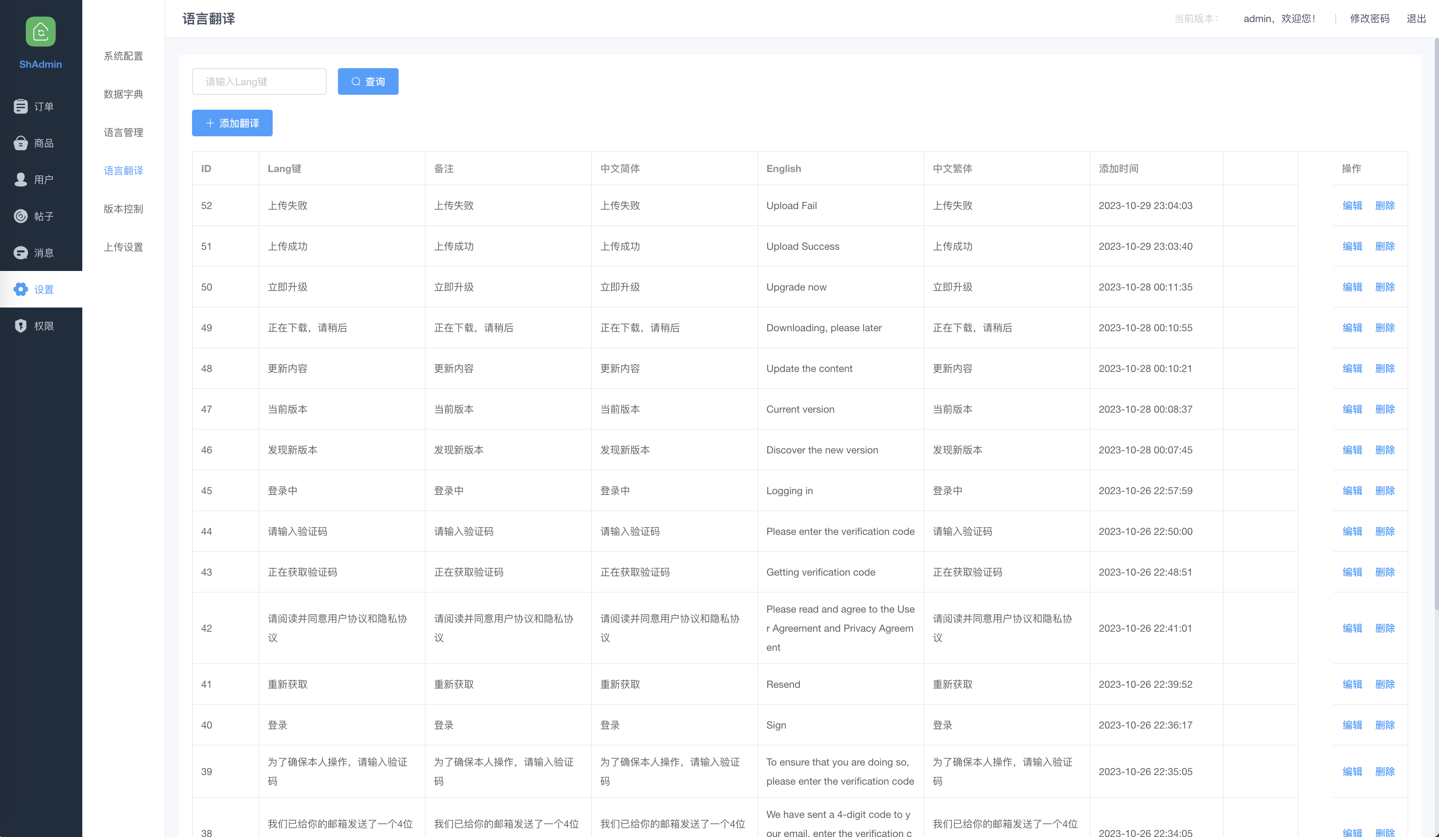Open the 消息 messages sidebar icon
The width and height of the screenshot is (1439, 837).
pos(20,252)
